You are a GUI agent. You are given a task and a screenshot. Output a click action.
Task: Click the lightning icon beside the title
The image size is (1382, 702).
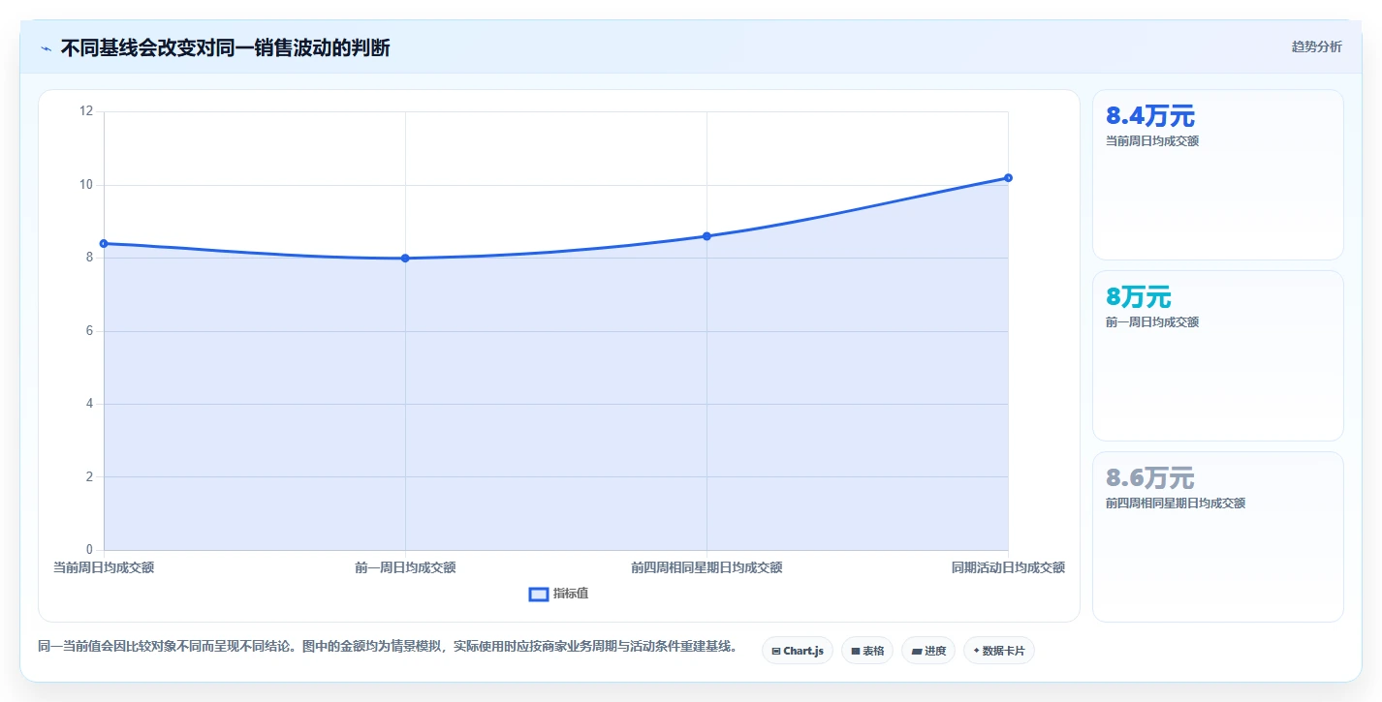pos(46,48)
